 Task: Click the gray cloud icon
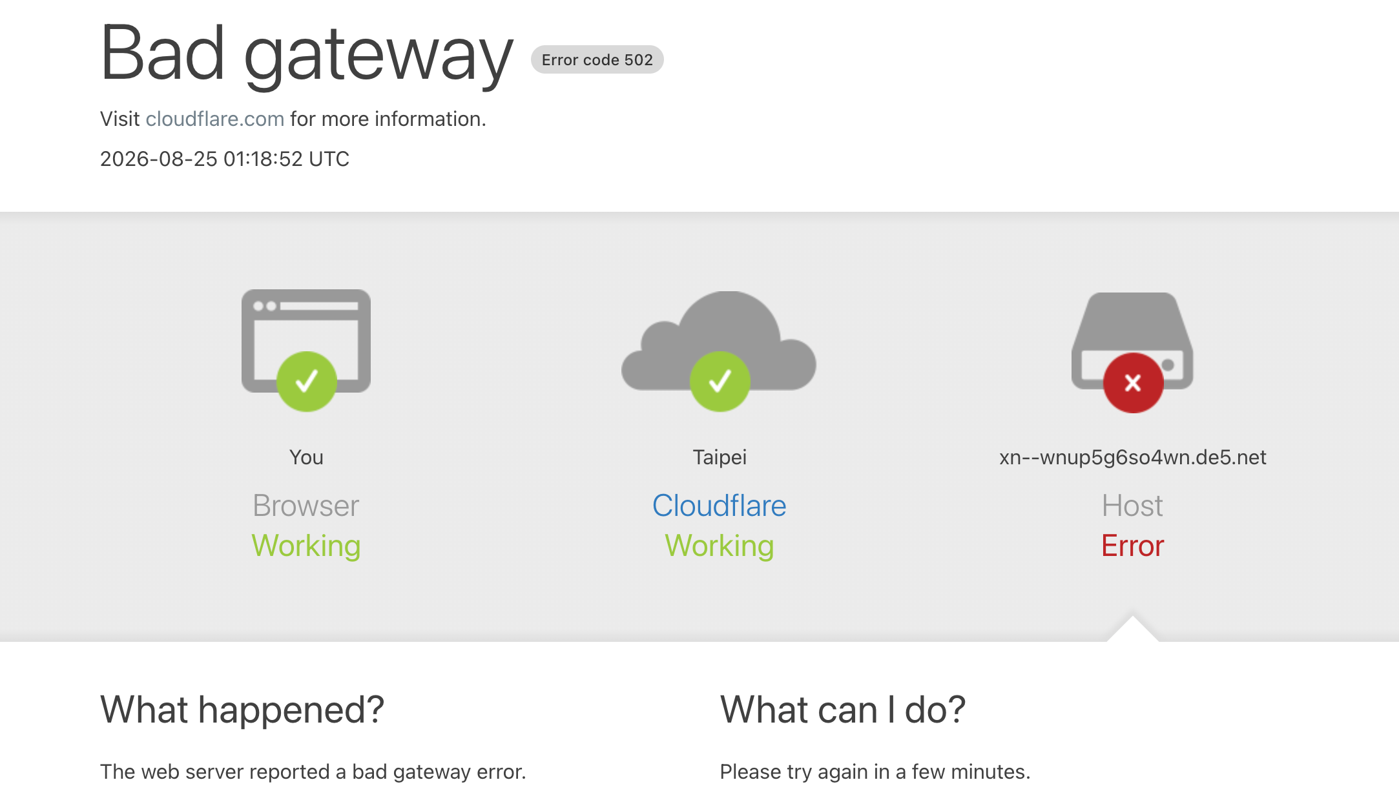pyautogui.click(x=719, y=340)
